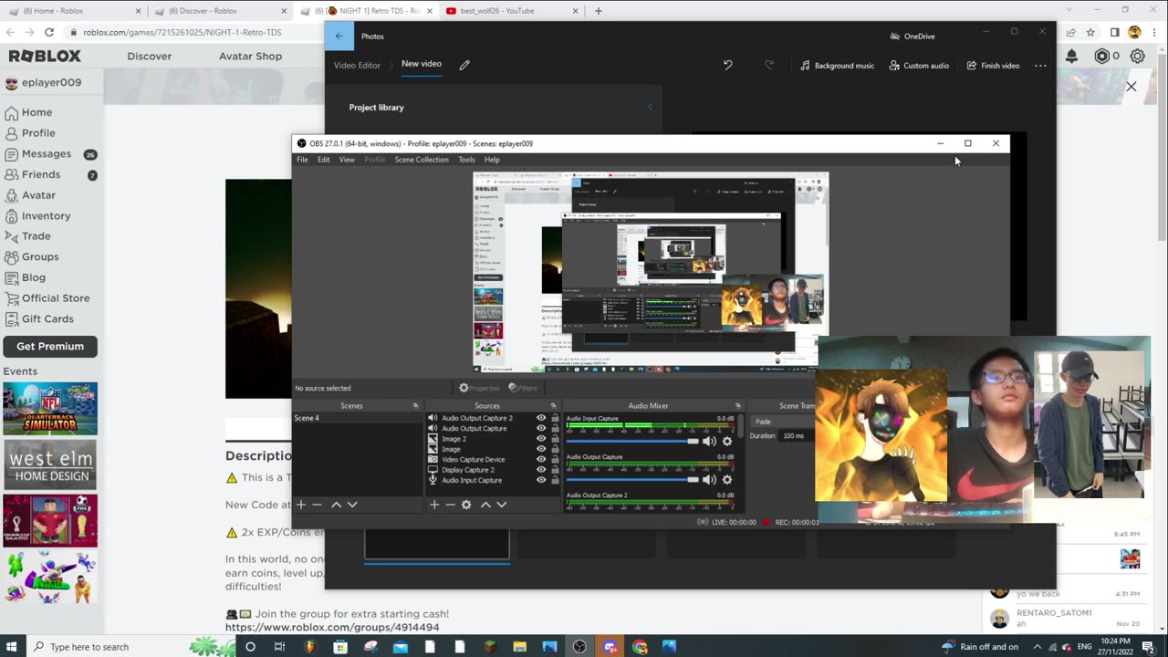Image resolution: width=1168 pixels, height=657 pixels.
Task: Mute Audio Input Capture speaker icon
Action: coord(709,441)
